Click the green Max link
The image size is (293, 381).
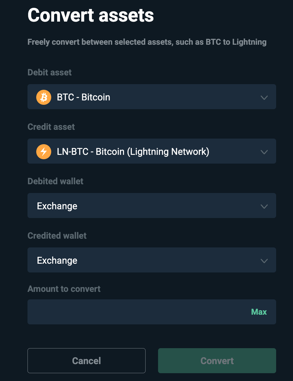(259, 312)
